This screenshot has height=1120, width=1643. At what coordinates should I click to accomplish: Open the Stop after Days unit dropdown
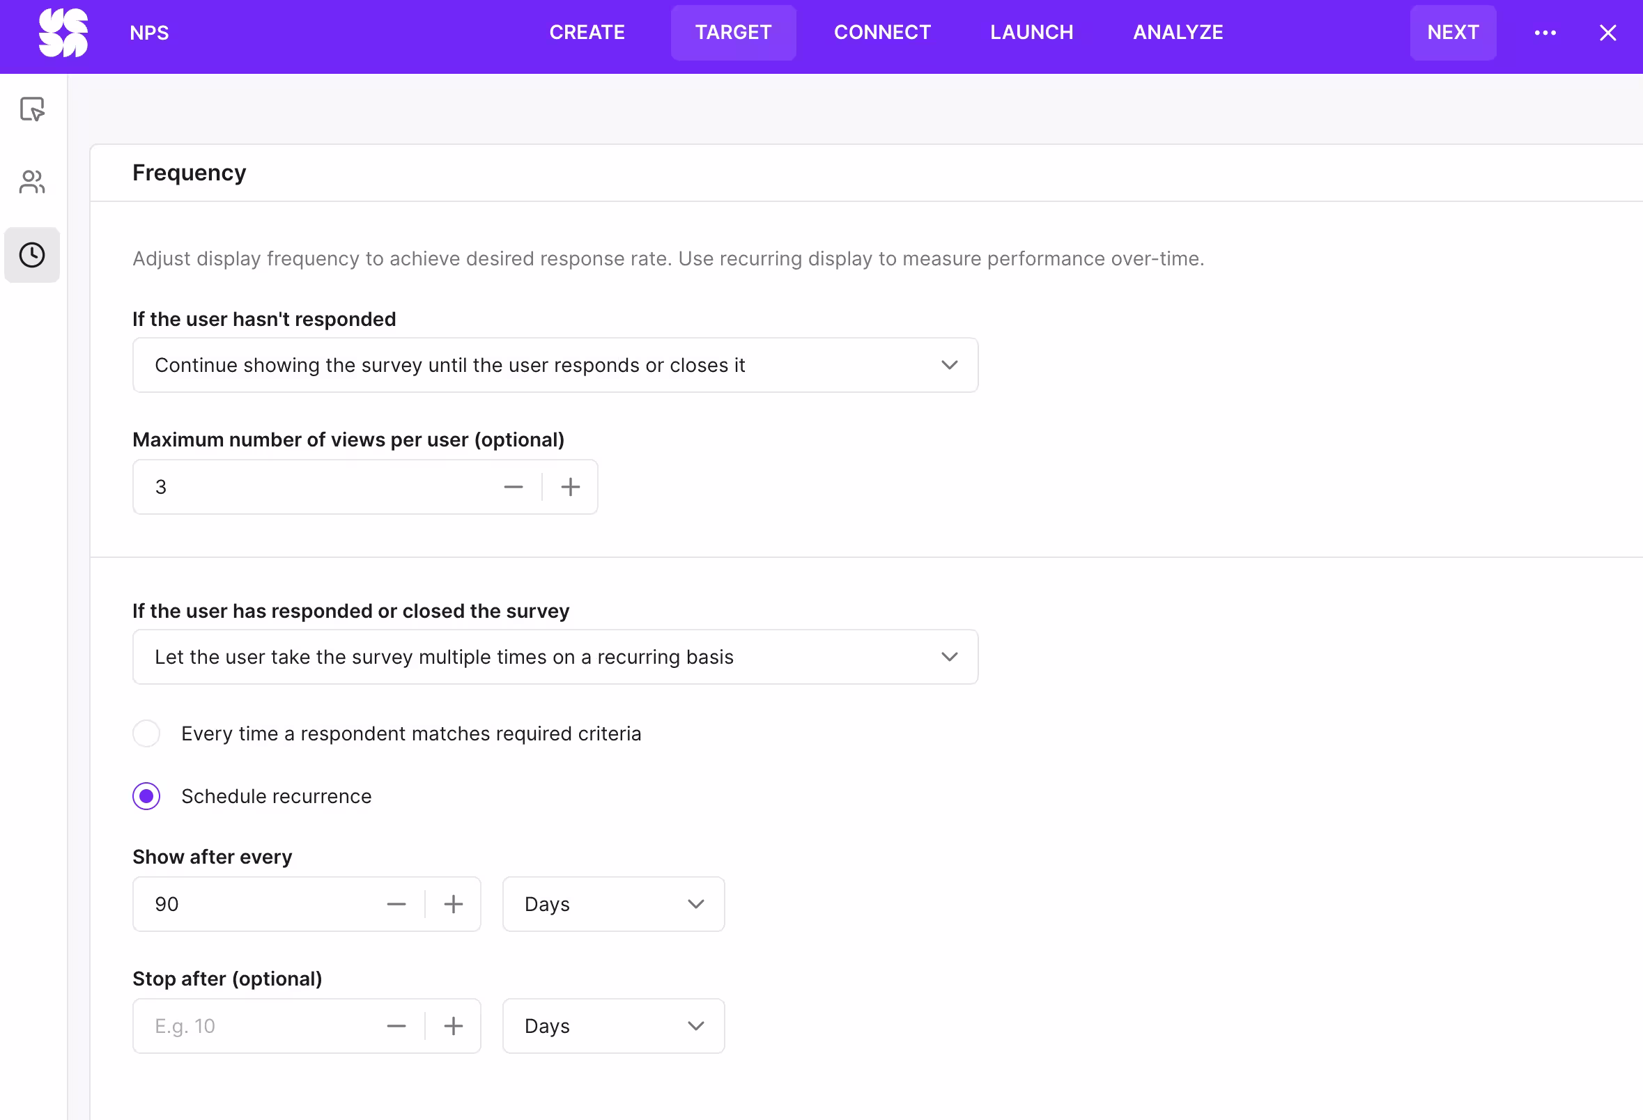[613, 1025]
